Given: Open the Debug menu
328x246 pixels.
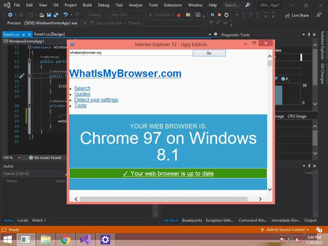Looking at the screenshot, I should point(103,5).
